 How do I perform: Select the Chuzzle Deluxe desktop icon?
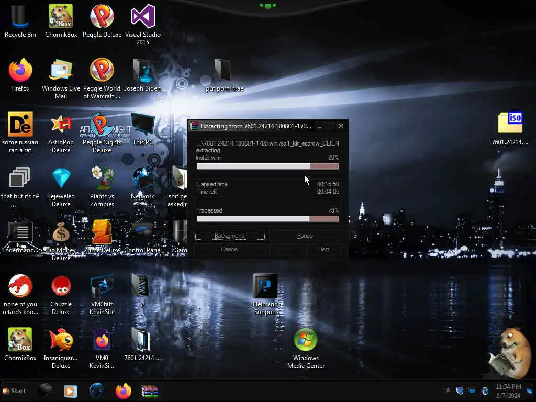pyautogui.click(x=61, y=294)
